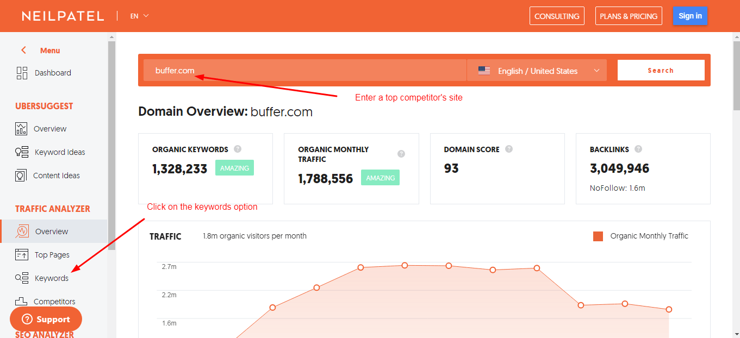Click the domain input field with buffer.com

pyautogui.click(x=304, y=71)
